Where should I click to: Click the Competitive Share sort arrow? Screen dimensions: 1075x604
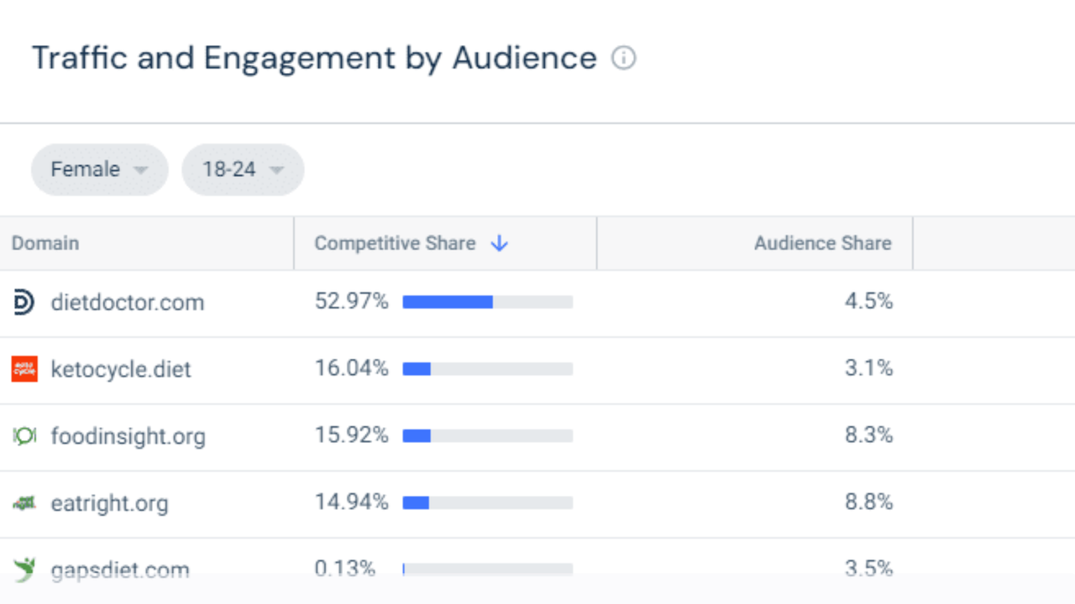coord(500,243)
